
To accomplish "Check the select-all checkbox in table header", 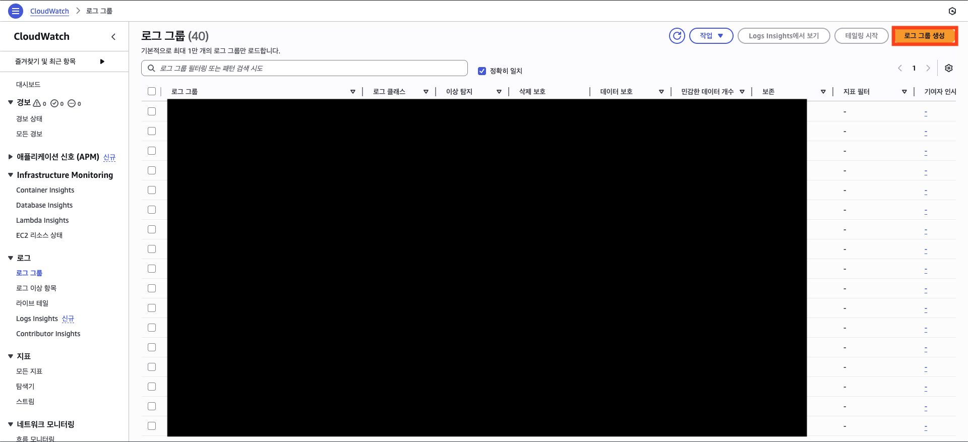I will [x=152, y=91].
